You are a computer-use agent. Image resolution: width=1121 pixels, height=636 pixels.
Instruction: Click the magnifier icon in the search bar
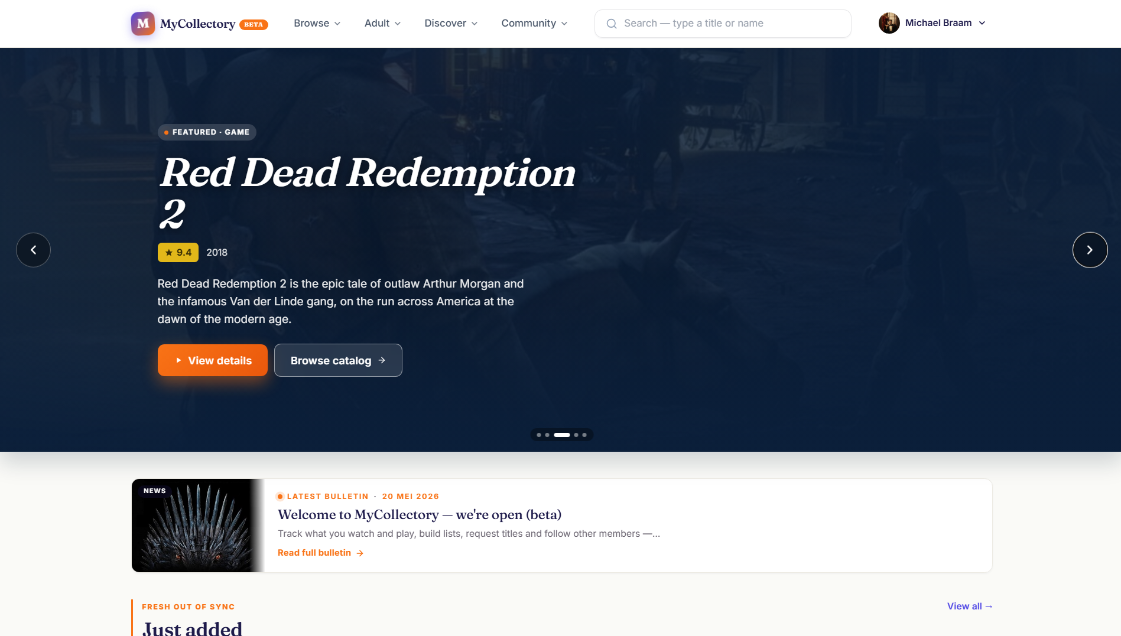click(x=612, y=24)
